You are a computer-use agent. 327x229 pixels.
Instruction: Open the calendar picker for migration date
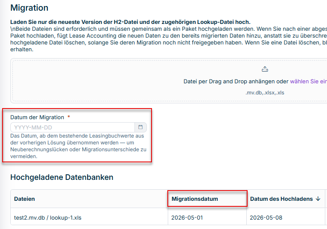point(140,127)
